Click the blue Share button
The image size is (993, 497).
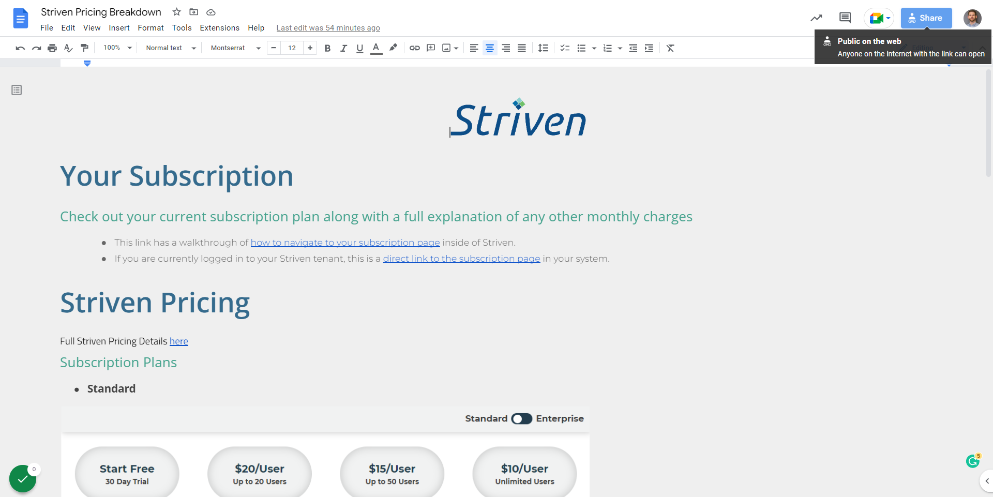926,18
